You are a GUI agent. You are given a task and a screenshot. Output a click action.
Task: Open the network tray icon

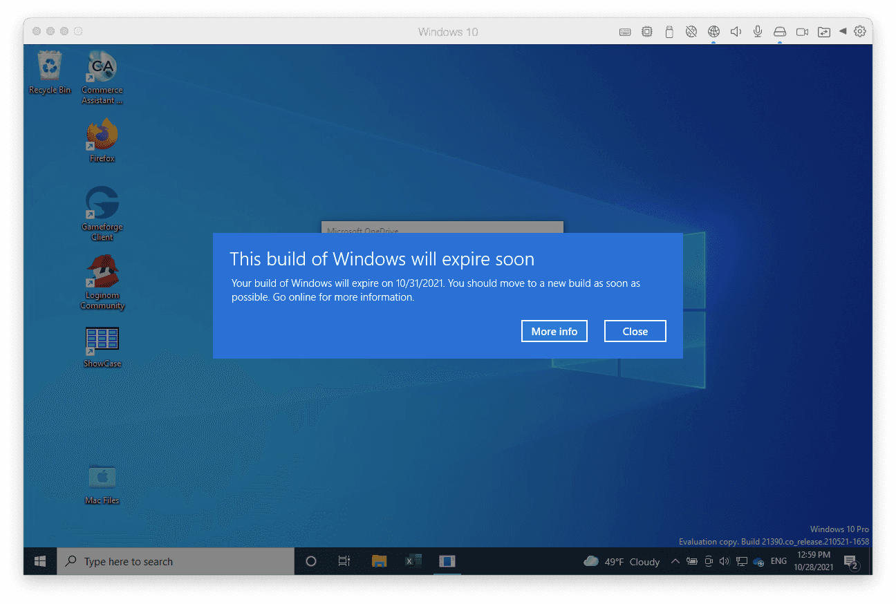pos(742,561)
